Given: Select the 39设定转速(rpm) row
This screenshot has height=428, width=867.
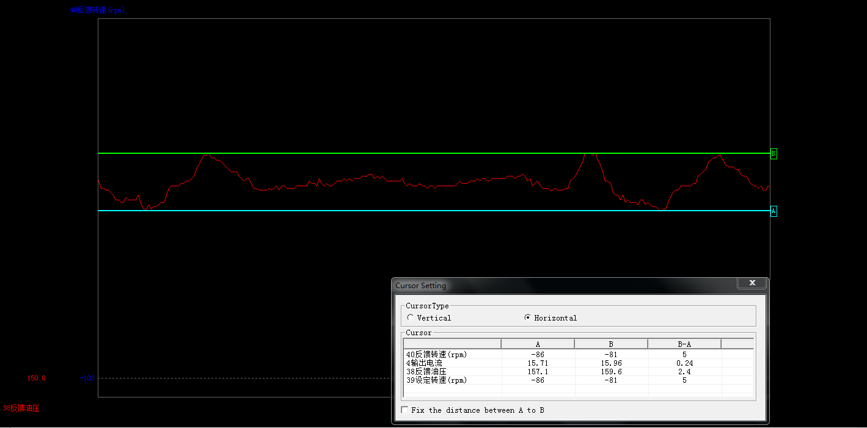Looking at the screenshot, I should tap(436, 380).
